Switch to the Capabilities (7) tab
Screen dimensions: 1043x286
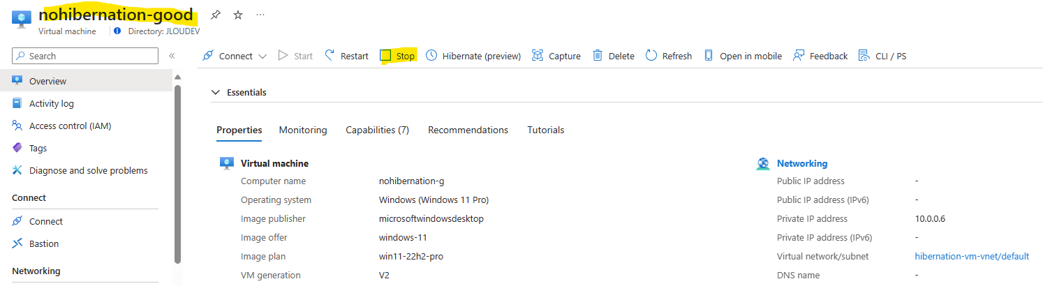click(377, 130)
